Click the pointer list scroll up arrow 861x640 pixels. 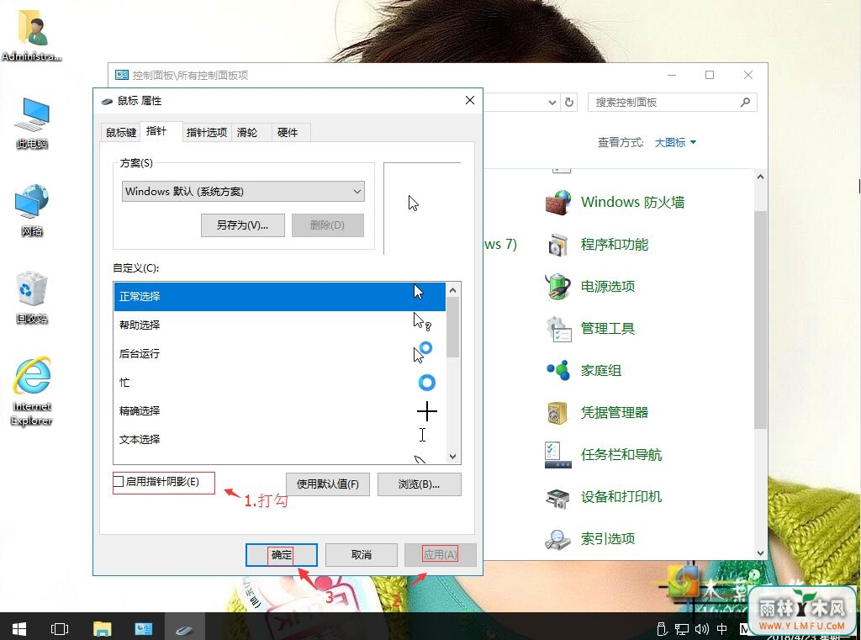(452, 289)
